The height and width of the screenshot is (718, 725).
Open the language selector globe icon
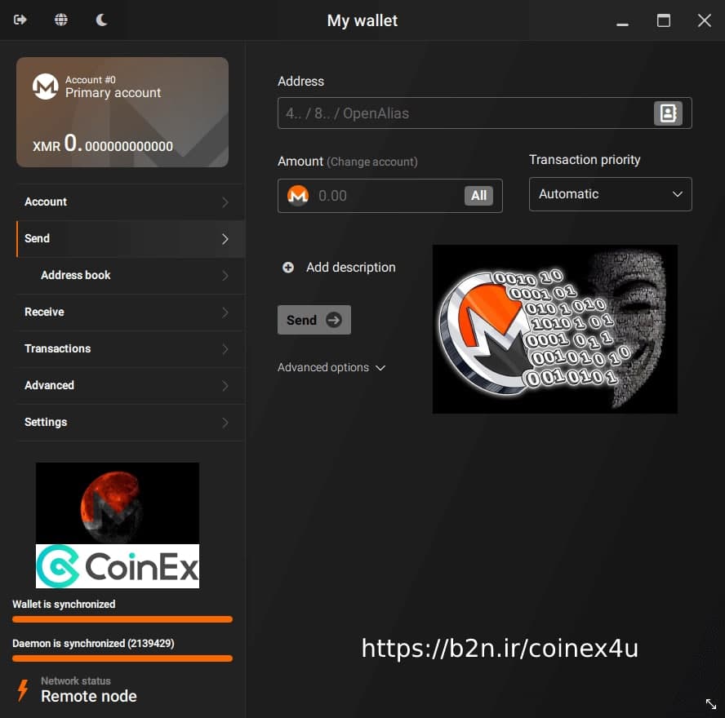[x=60, y=20]
